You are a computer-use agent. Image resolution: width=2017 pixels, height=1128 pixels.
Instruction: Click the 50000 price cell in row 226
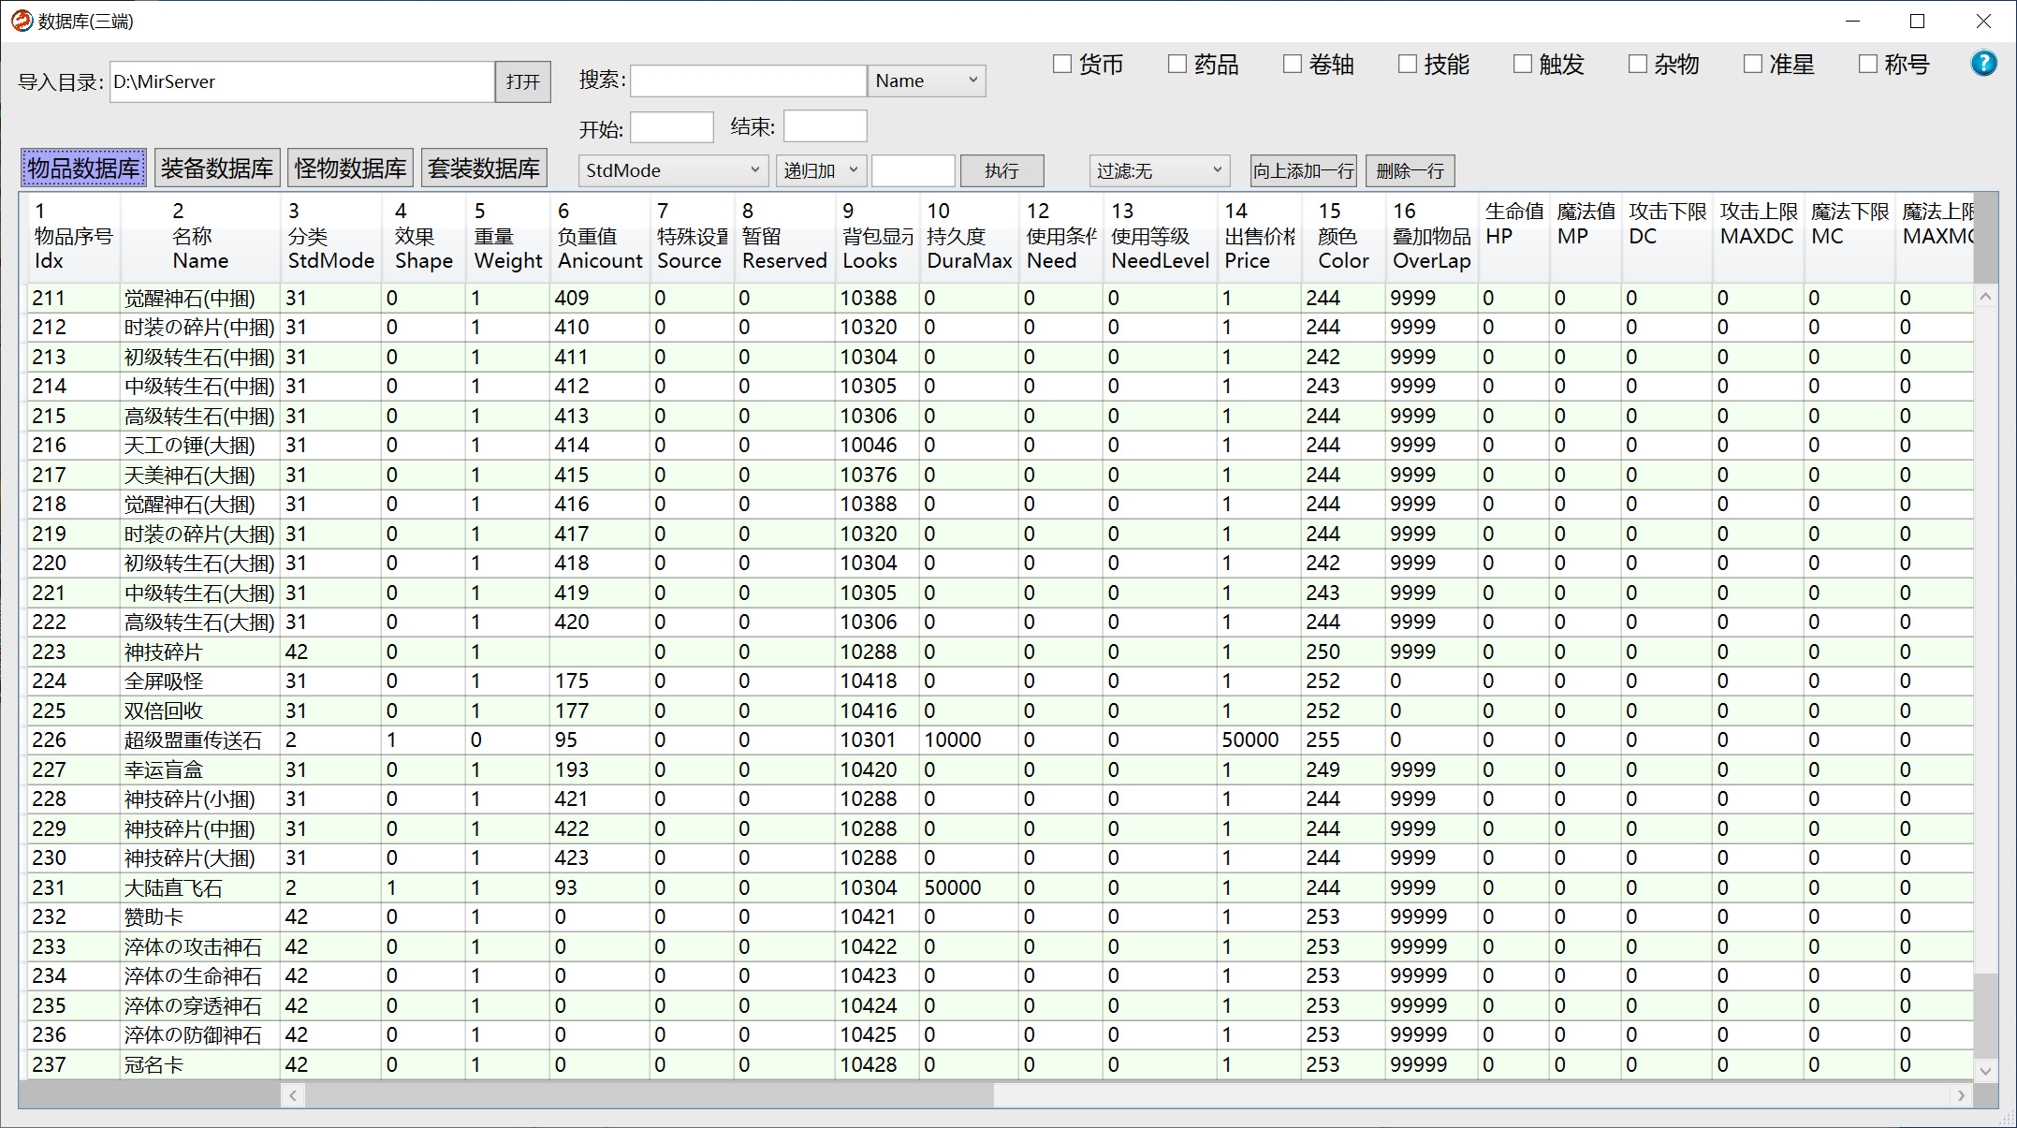tap(1260, 740)
